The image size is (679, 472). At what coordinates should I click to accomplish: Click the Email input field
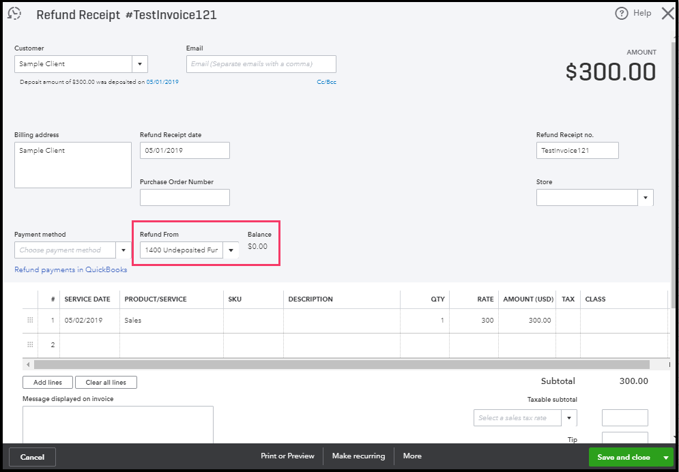click(261, 64)
